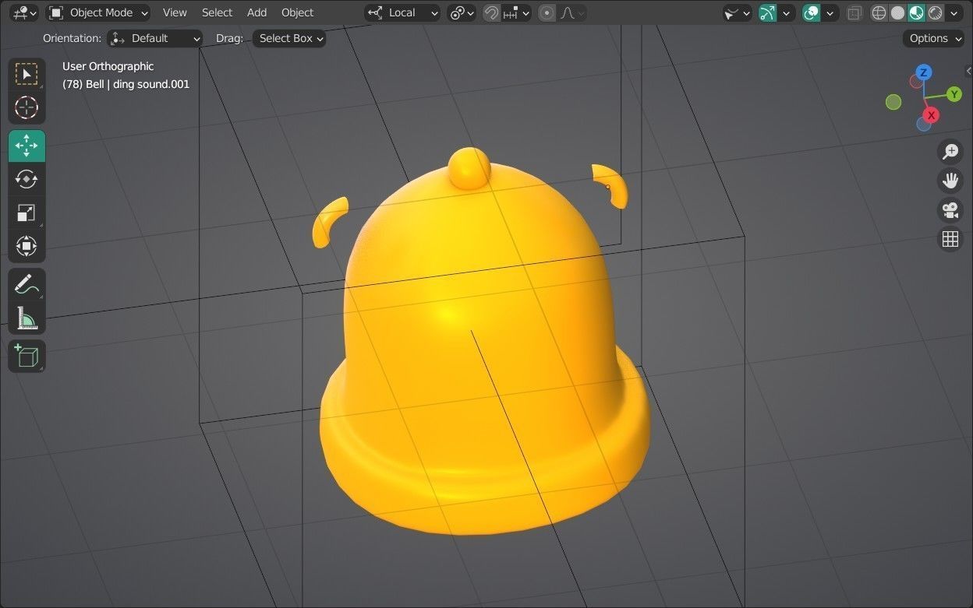Image resolution: width=973 pixels, height=608 pixels.
Task: Select the Select Box tool
Action: 27,75
